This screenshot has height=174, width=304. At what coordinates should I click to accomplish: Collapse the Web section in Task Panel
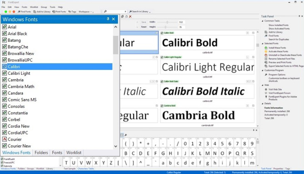263,85
